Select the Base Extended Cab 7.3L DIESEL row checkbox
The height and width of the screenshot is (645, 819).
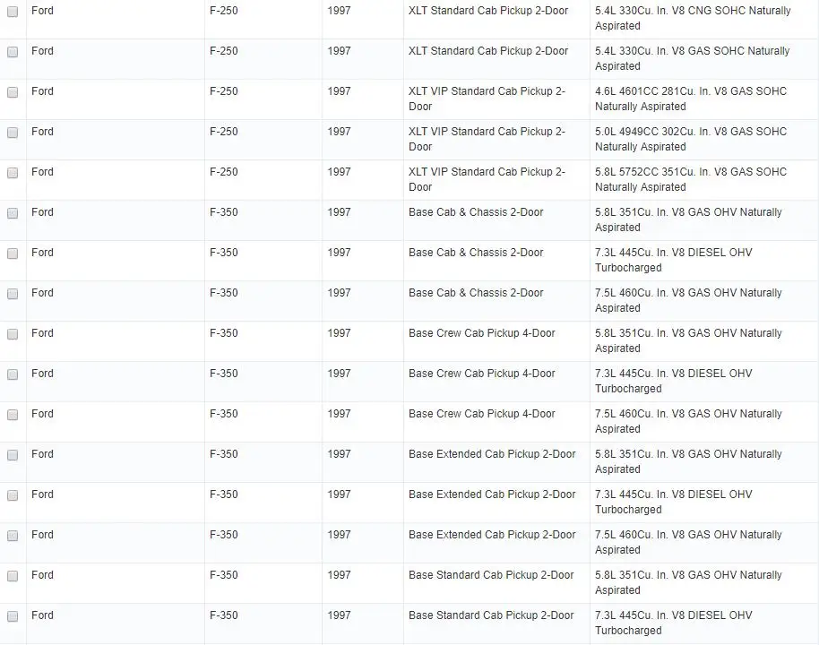[13, 495]
